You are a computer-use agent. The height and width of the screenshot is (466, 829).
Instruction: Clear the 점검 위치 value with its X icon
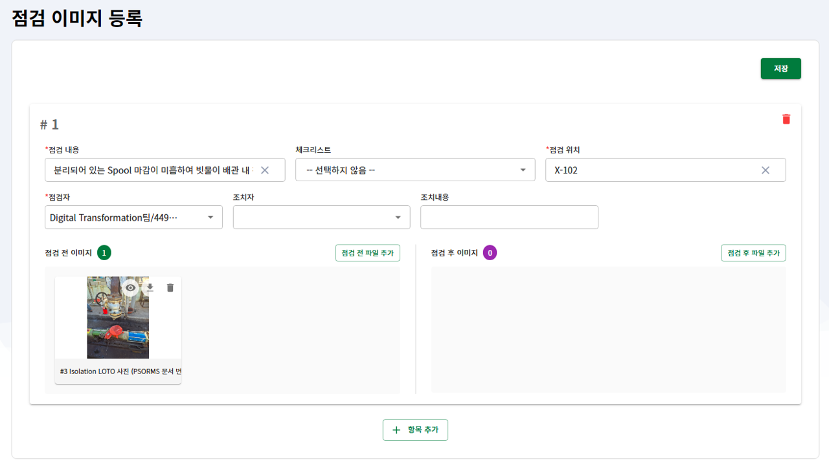[x=766, y=170]
